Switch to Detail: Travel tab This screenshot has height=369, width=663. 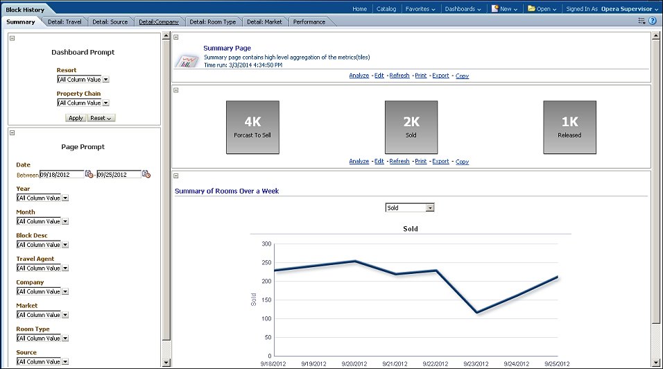pyautogui.click(x=64, y=22)
